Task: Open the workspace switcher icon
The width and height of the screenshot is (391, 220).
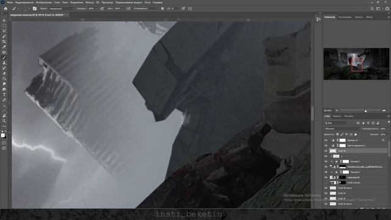Action: pyautogui.click(x=378, y=9)
